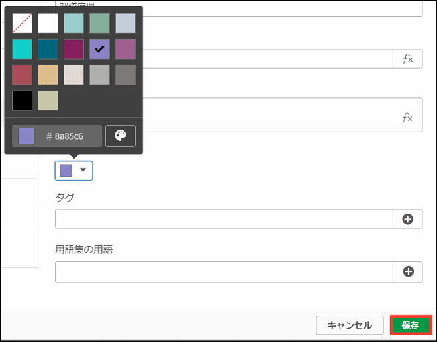This screenshot has height=342, width=437.
Task: Click the タグ input field
Action: [224, 219]
